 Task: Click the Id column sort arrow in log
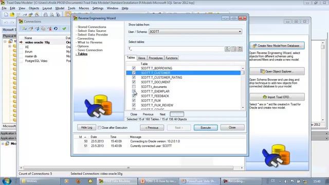click(x=85, y=137)
